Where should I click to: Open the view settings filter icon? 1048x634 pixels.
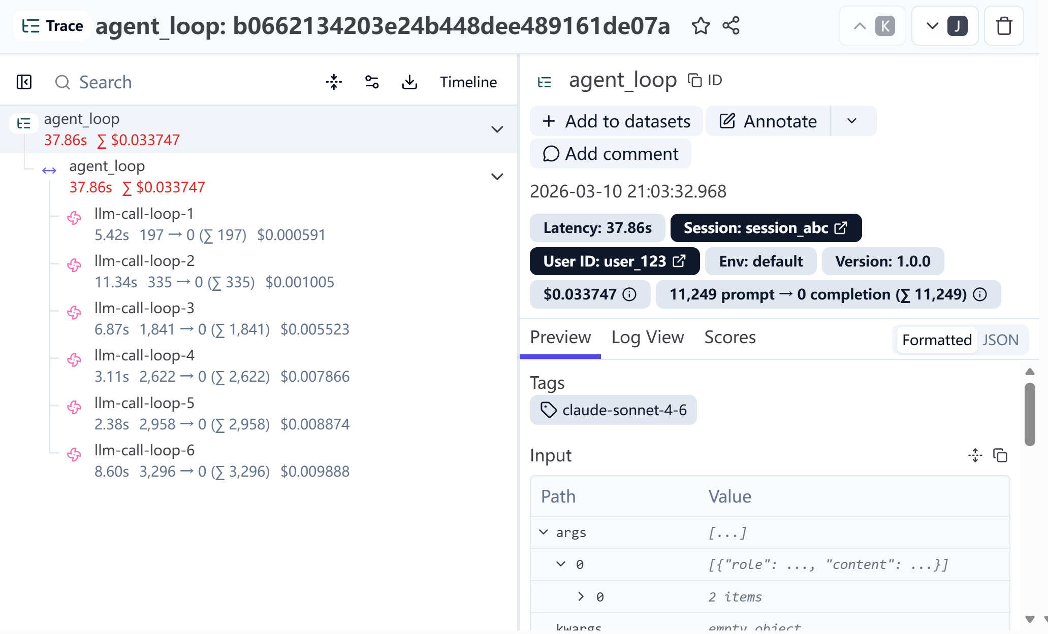[372, 82]
